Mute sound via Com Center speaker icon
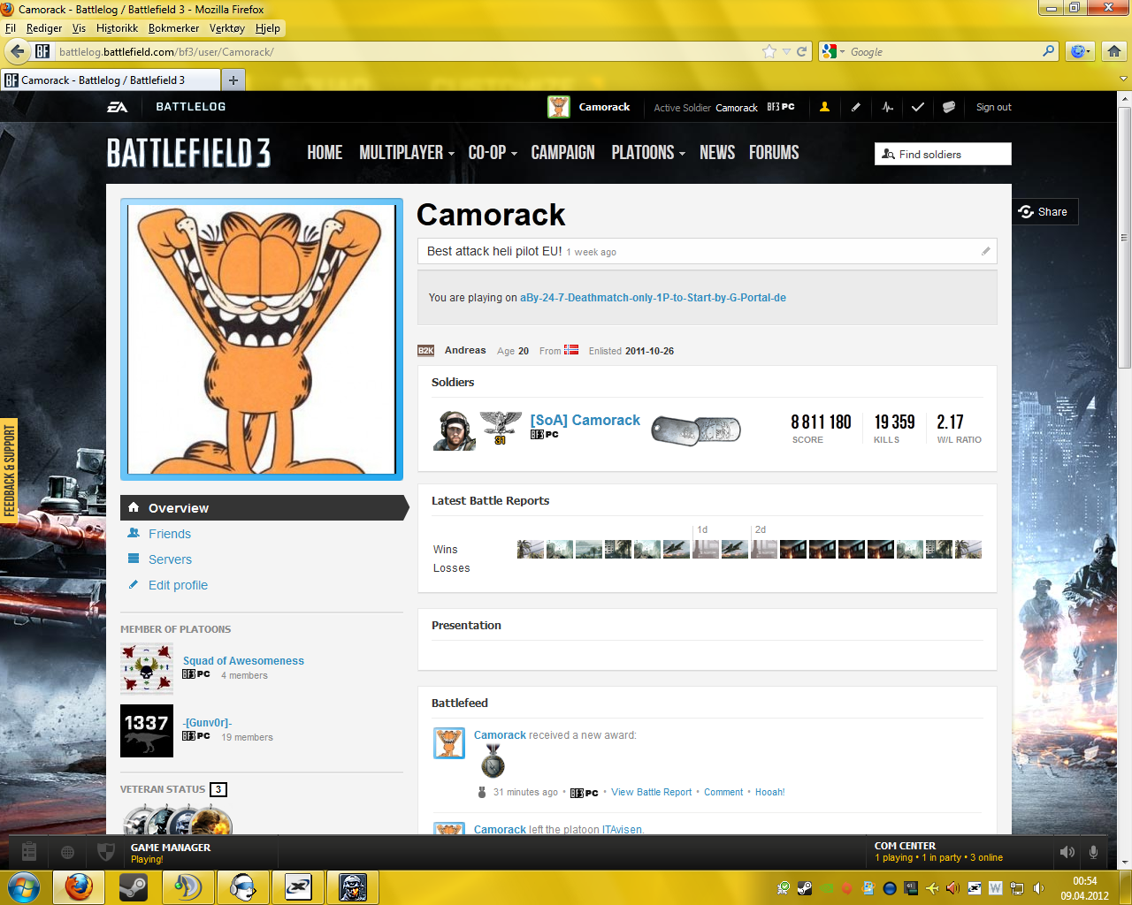This screenshot has height=905, width=1132. 1067,852
